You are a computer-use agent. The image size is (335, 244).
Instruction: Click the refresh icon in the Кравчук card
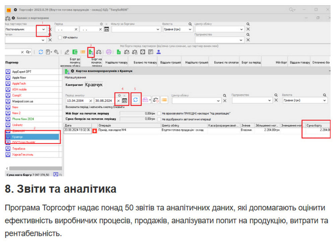(135, 99)
